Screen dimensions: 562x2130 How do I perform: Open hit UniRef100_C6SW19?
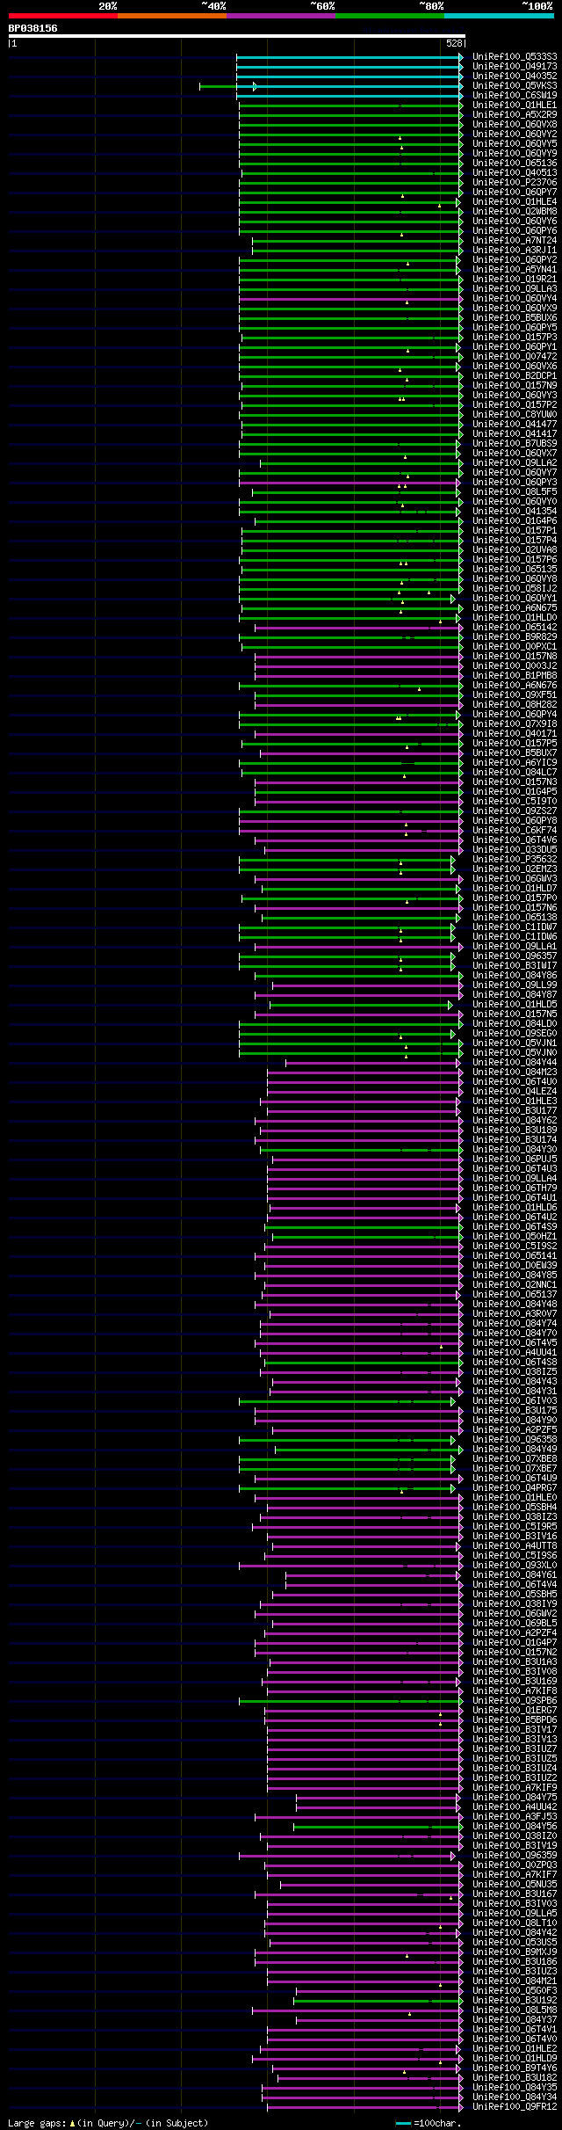pyautogui.click(x=515, y=95)
